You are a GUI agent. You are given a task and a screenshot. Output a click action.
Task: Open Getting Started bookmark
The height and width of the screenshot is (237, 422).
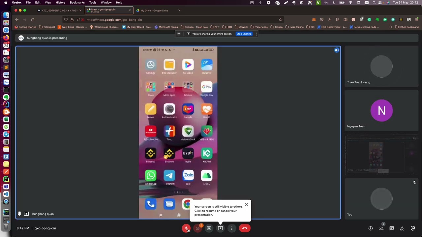25,27
